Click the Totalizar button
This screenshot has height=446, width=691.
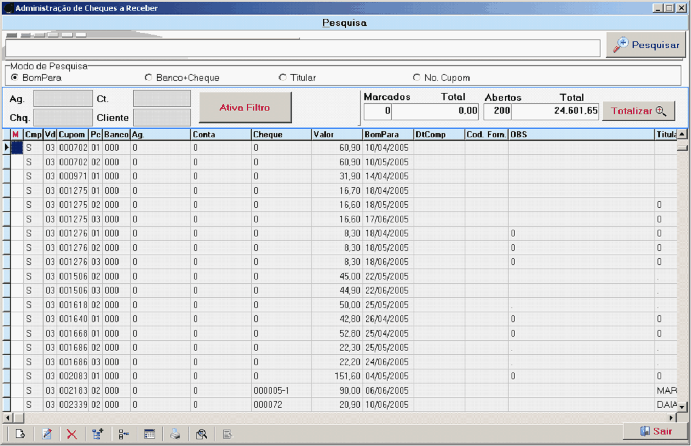(638, 111)
